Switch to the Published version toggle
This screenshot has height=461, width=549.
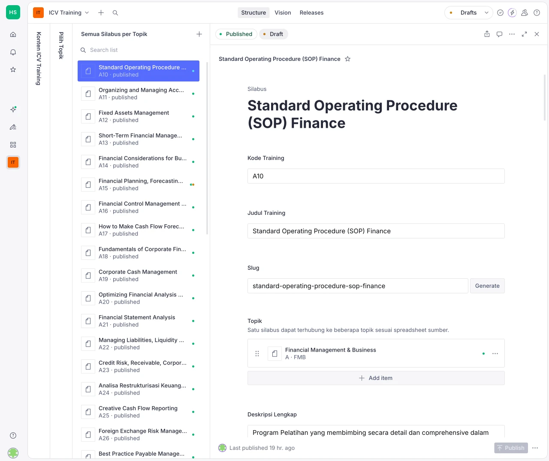pyautogui.click(x=235, y=34)
